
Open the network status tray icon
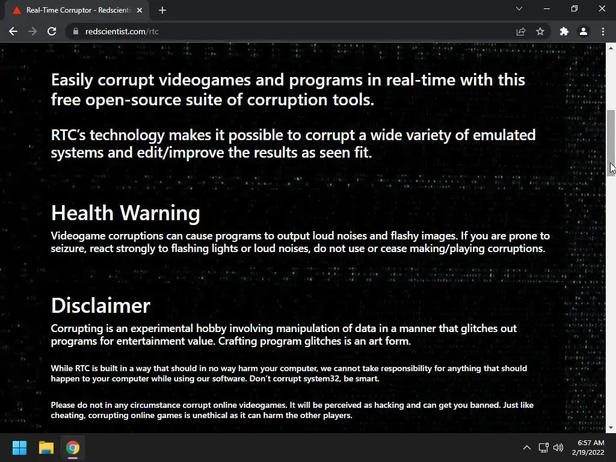click(x=544, y=448)
